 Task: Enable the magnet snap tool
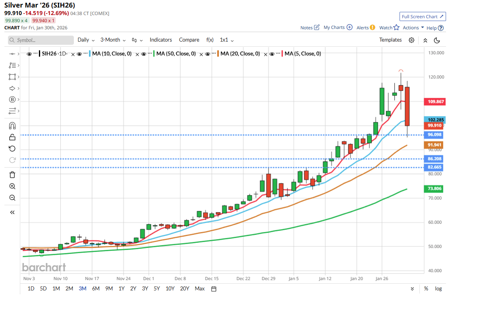click(x=12, y=126)
